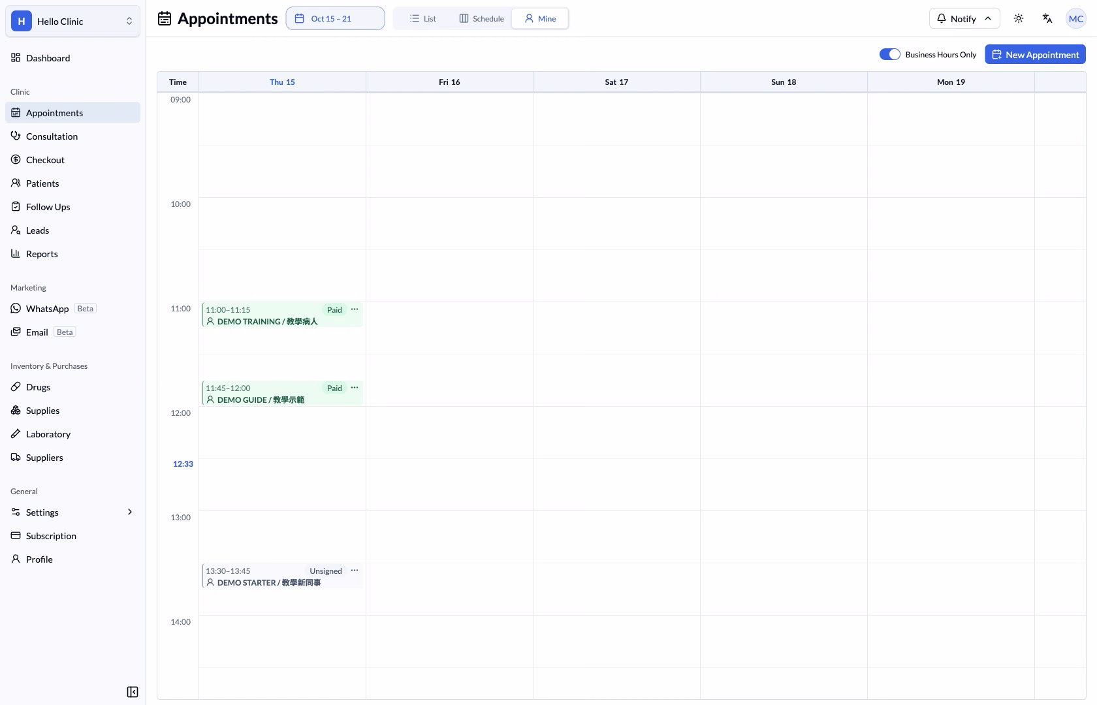Image resolution: width=1097 pixels, height=705 pixels.
Task: Expand the Notify dropdown
Action: point(964,18)
